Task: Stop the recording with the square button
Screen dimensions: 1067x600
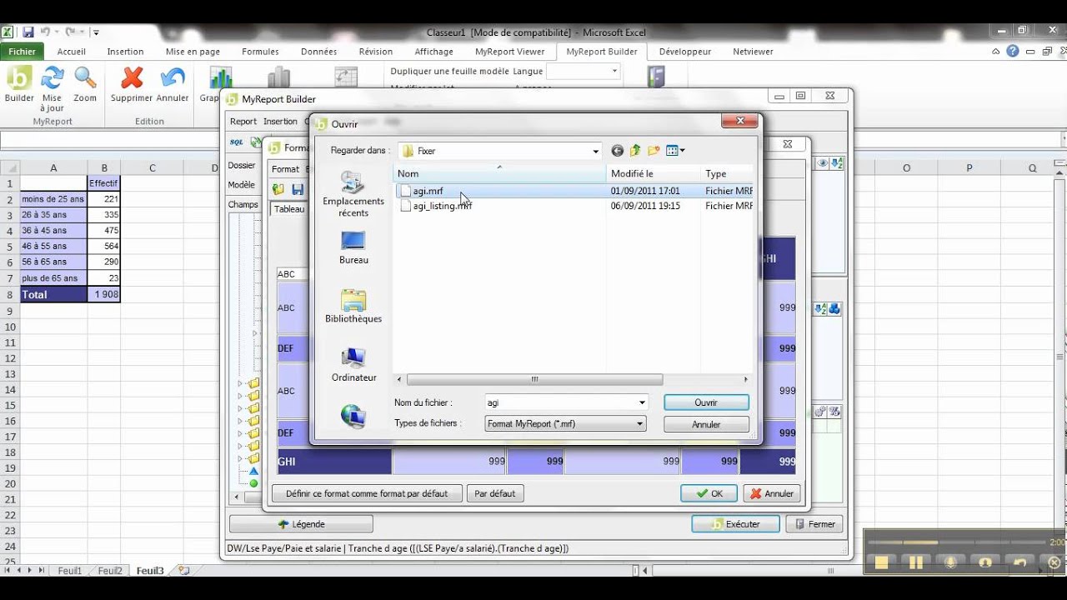Action: (881, 562)
